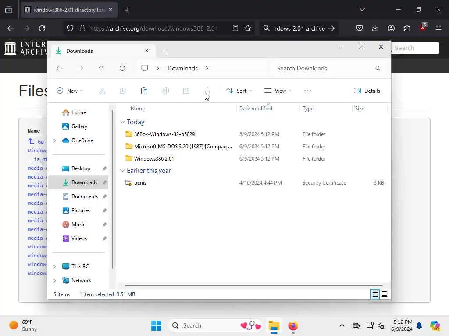Reload the Firefox page

click(x=42, y=28)
